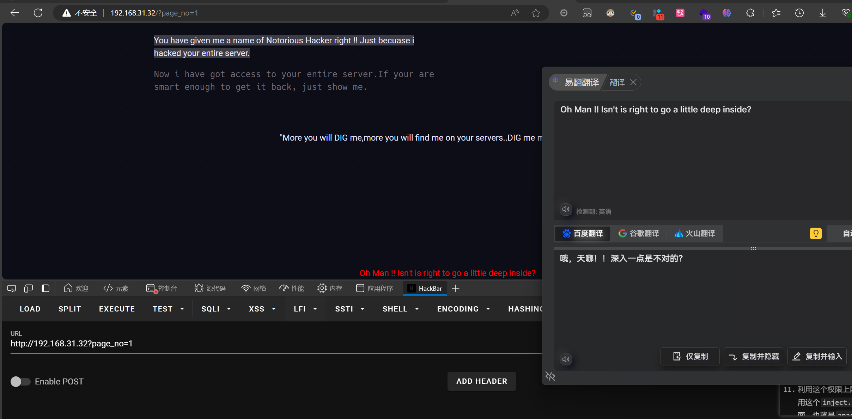Image resolution: width=852 pixels, height=419 pixels.
Task: Click the 复制并隐藏 copy and hide button
Action: click(753, 357)
